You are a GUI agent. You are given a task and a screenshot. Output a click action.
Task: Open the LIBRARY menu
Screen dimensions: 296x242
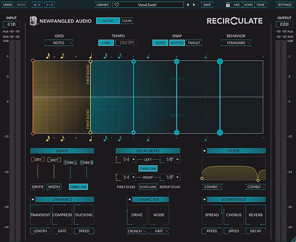point(103,5)
